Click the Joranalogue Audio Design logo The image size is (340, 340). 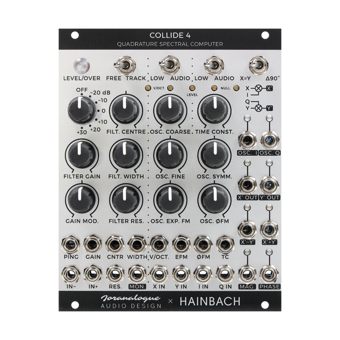(131, 302)
